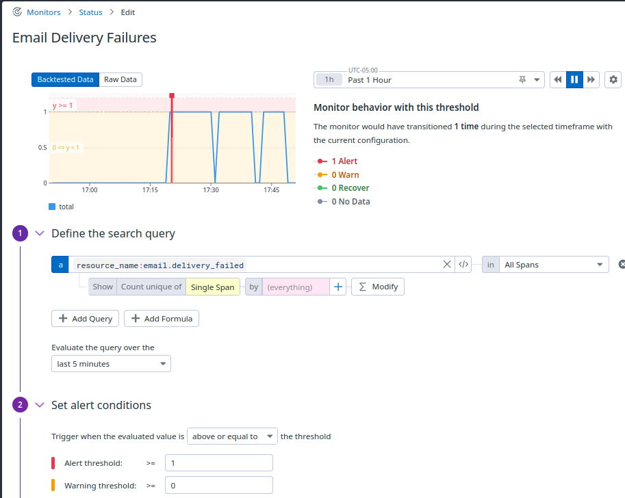
Task: Click the Warning threshold input field
Action: tap(219, 485)
